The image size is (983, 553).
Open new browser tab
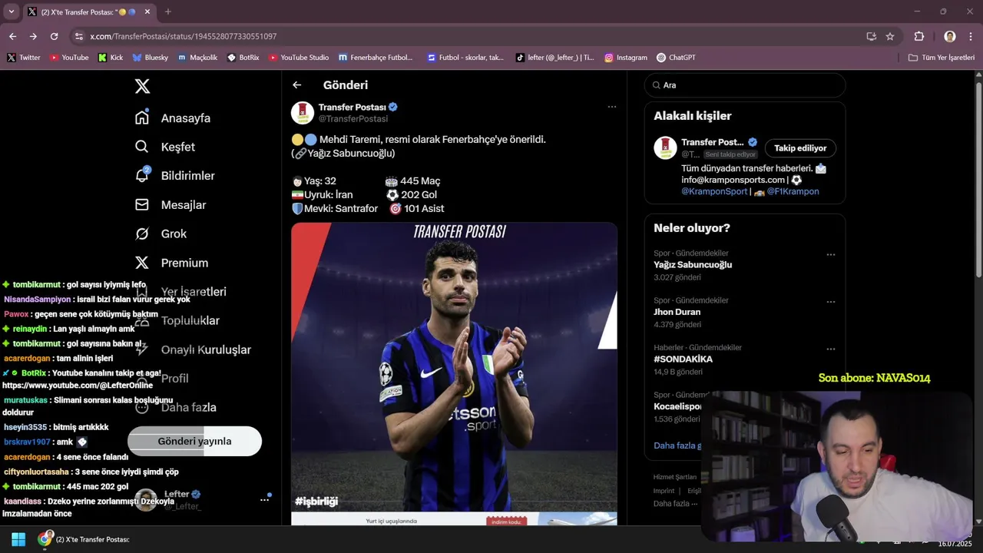click(168, 12)
